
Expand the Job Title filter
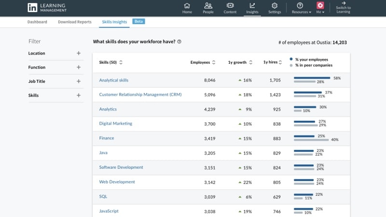79,81
